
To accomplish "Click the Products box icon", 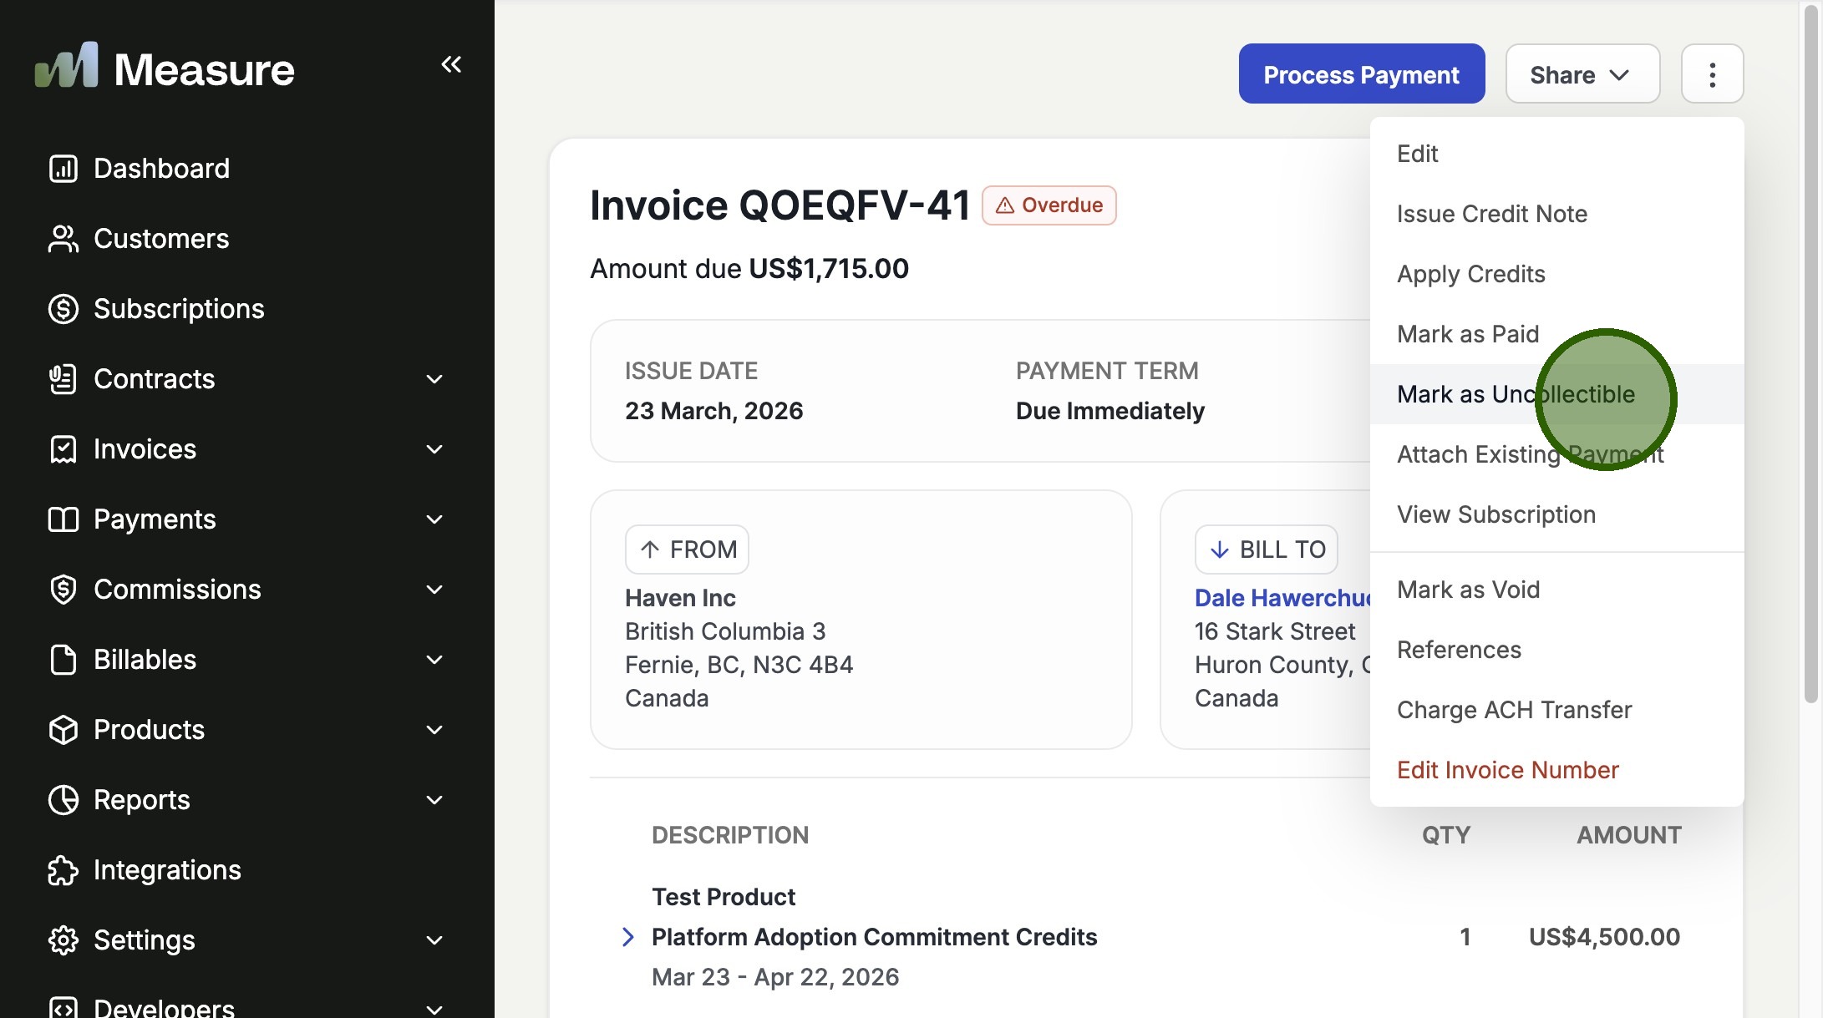I will 63,730.
